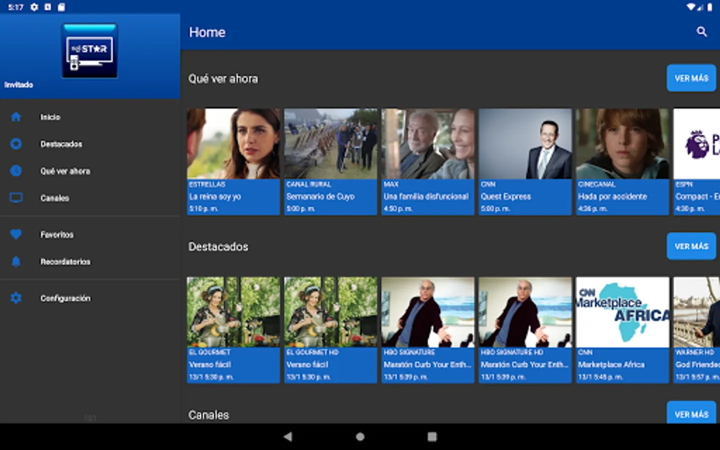This screenshot has width=720, height=450.
Task: Tap the battery icon in status bar
Action: [710, 7]
